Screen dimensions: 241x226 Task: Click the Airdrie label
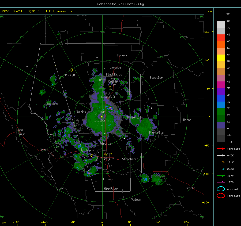pyautogui.click(x=106, y=144)
